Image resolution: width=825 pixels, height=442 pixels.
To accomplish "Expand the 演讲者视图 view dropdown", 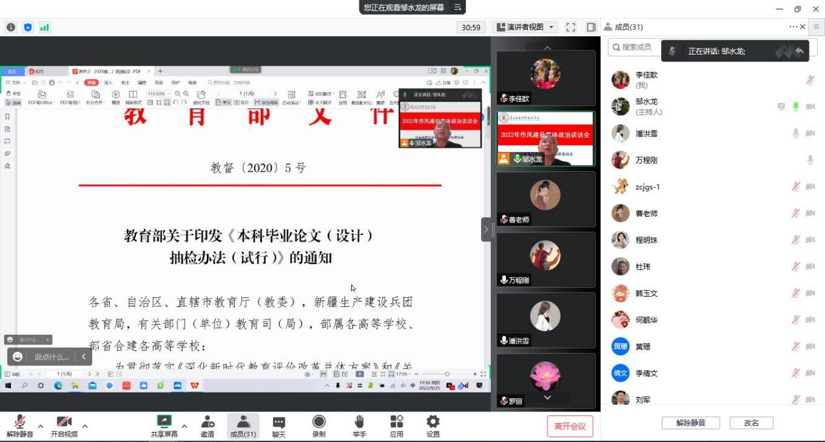I will click(525, 27).
